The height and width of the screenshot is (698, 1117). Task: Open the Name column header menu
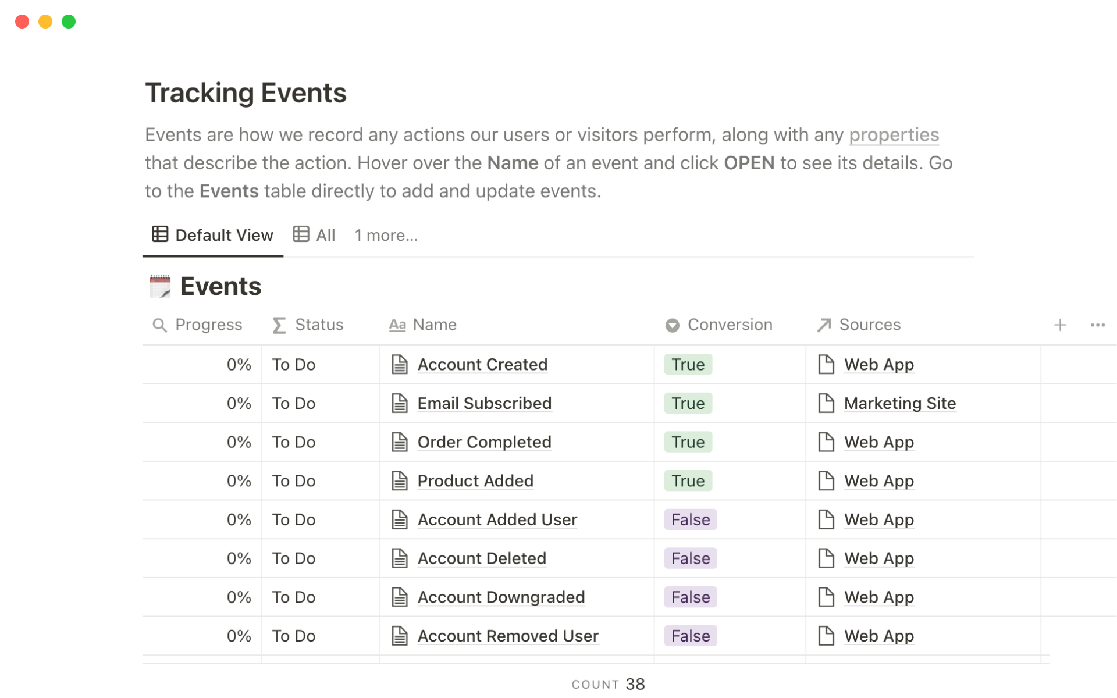[434, 325]
